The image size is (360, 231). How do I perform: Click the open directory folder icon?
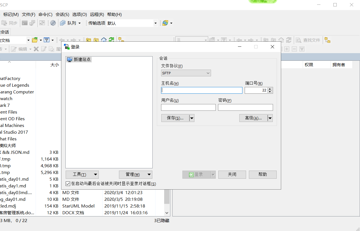[35, 40]
